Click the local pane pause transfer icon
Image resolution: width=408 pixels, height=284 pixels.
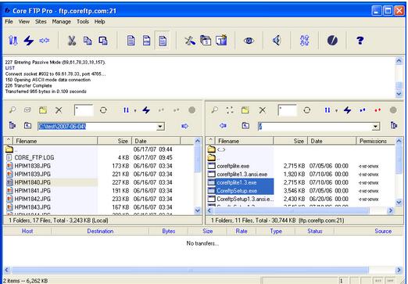126,110
